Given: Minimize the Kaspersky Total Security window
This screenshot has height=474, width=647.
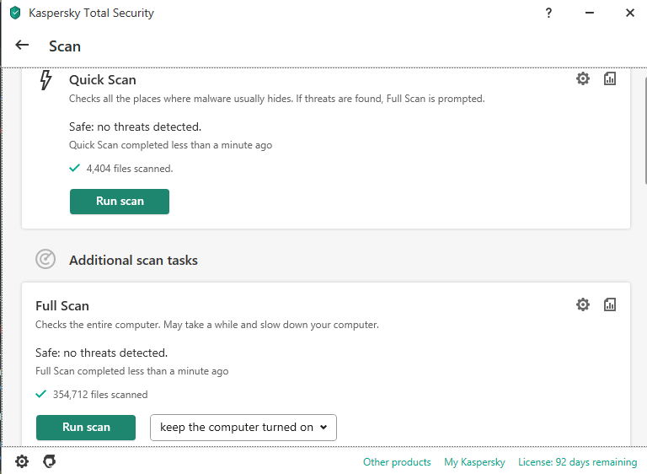Looking at the screenshot, I should [589, 13].
